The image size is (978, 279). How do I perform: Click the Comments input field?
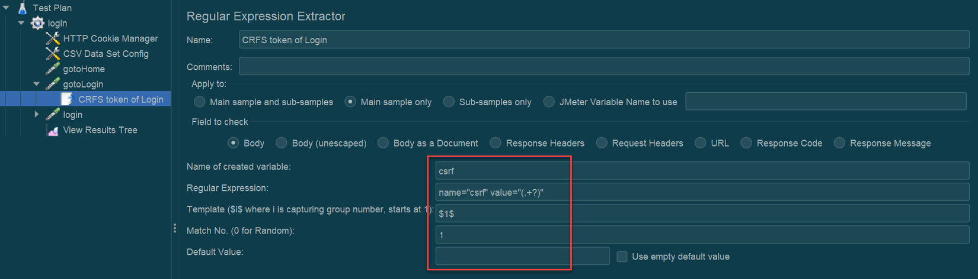tap(604, 66)
